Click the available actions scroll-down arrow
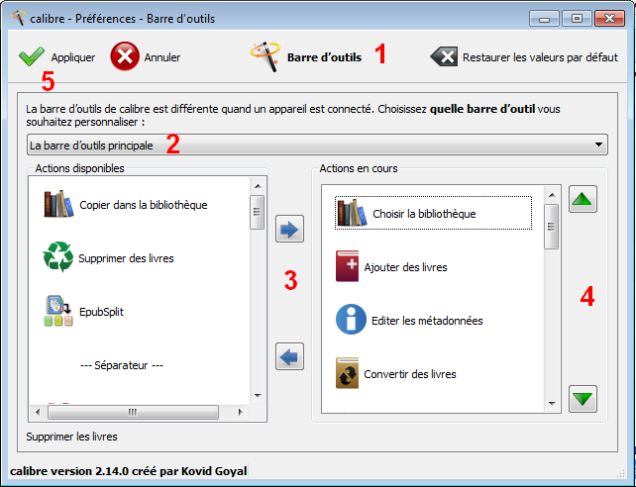 [x=258, y=396]
